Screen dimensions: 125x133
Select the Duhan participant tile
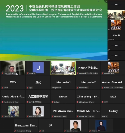point(63,97)
